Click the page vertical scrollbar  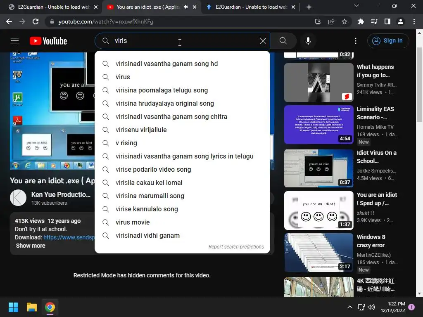click(419, 84)
